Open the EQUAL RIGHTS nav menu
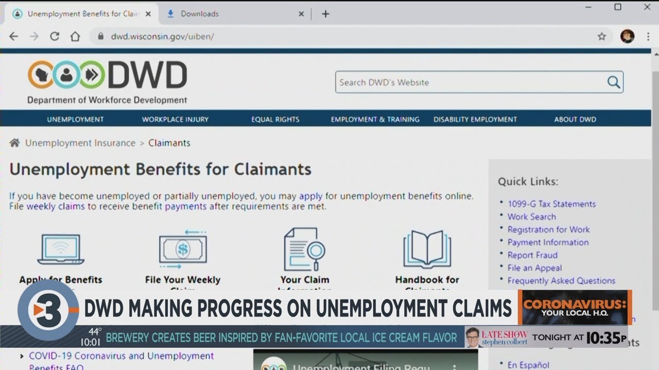The image size is (659, 370). coord(275,119)
